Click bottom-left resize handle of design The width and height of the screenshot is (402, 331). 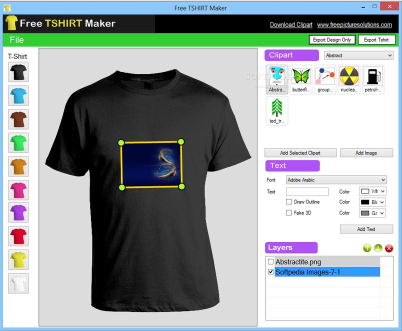(122, 187)
